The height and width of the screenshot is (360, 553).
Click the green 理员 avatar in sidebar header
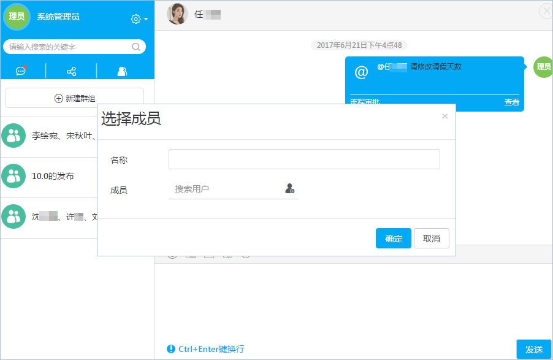coord(17,17)
